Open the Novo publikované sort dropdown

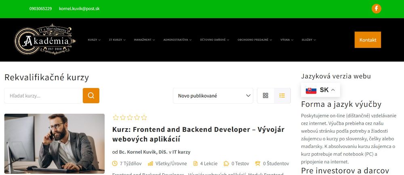(213, 96)
